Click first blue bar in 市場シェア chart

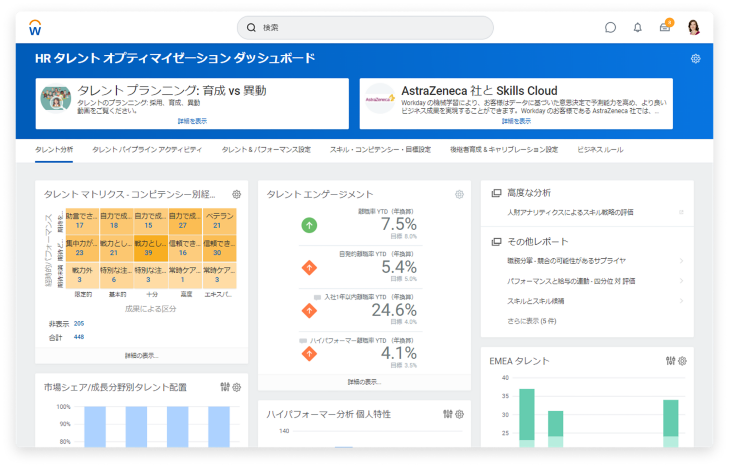(95, 427)
